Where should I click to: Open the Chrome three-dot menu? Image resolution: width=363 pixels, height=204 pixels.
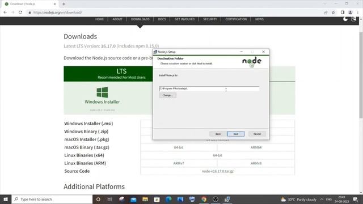358,12
